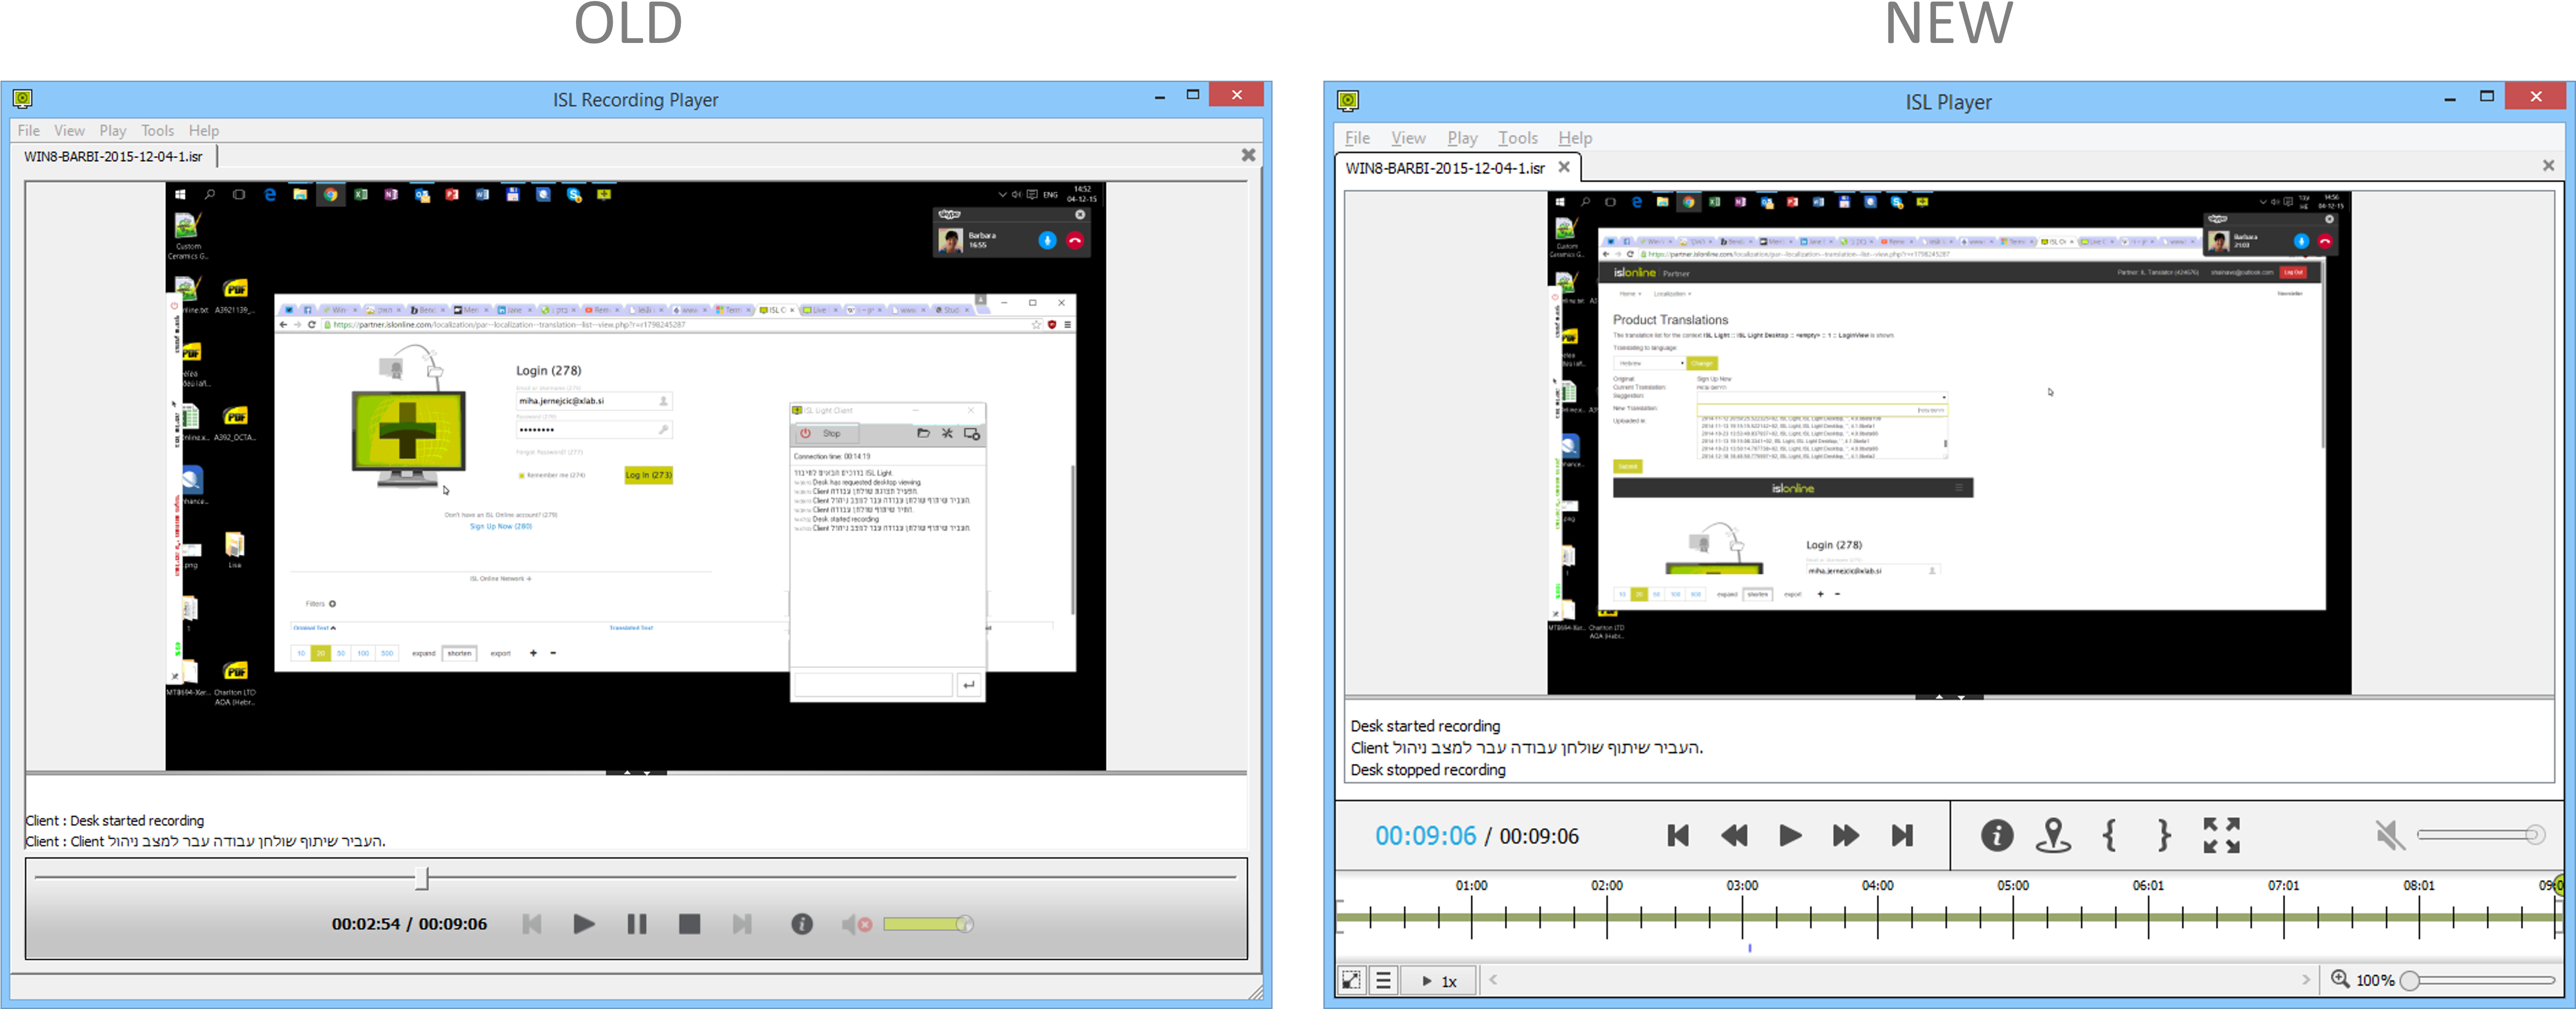Skip to recording end in ISL Player
The image size is (2576, 1009).
1902,835
